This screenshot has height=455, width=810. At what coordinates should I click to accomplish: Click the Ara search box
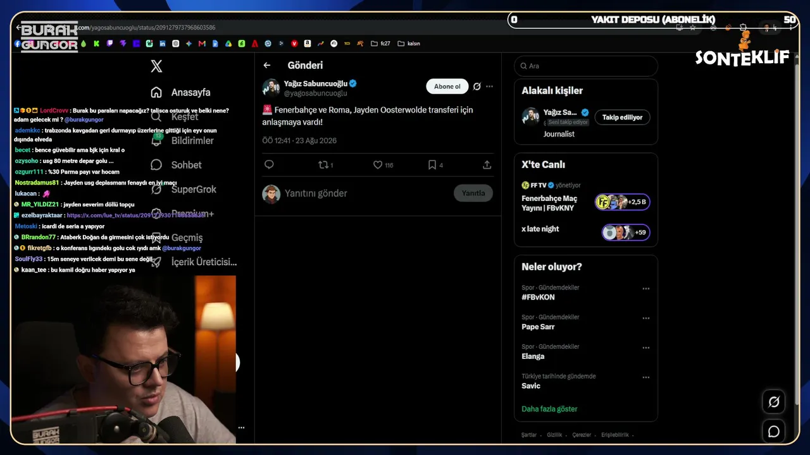(586, 66)
